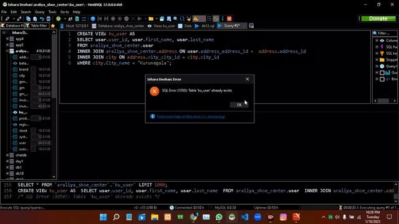Screen dimensions: 399x224
Task: Click the user manager people icon
Action: (x=70, y=19)
